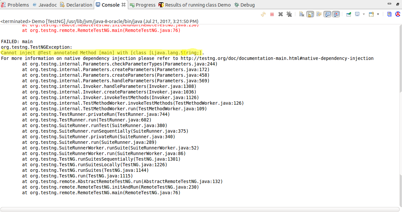Toggle Scroll Lock in the console
Image resolution: width=402 pixels, height=212 pixels.
(x=310, y=14)
